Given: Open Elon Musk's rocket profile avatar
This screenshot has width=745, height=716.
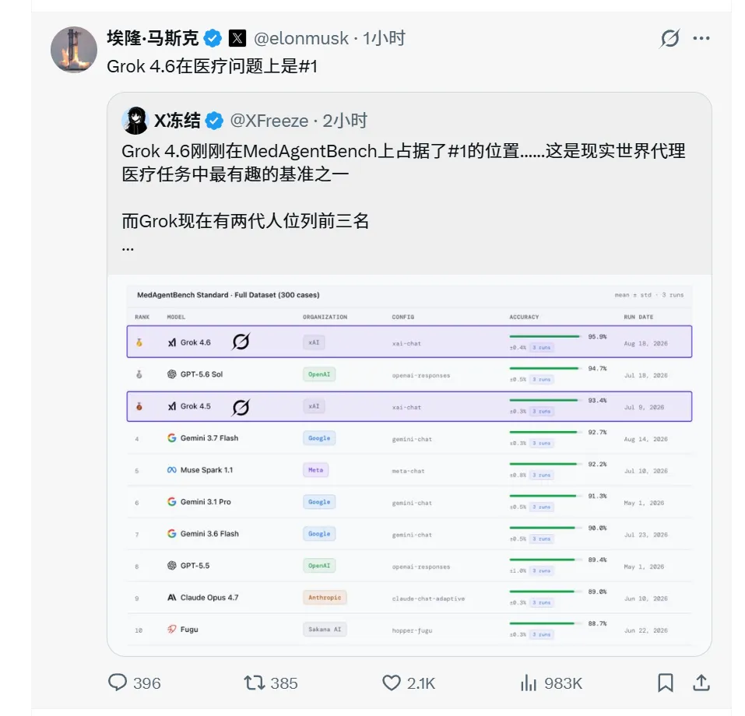Looking at the screenshot, I should (74, 50).
